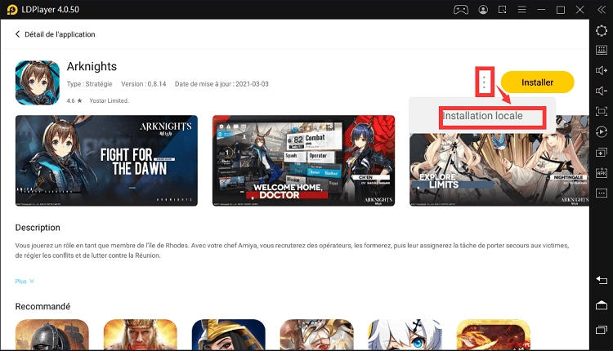
Task: Click the Yostar Limited. developer name
Action: pyautogui.click(x=109, y=100)
